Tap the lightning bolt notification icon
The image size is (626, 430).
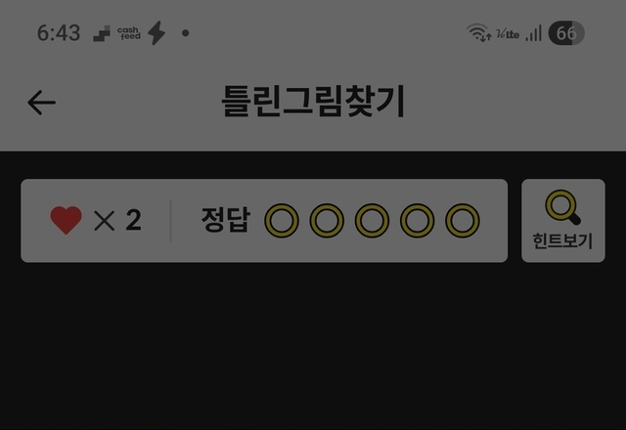(x=156, y=32)
